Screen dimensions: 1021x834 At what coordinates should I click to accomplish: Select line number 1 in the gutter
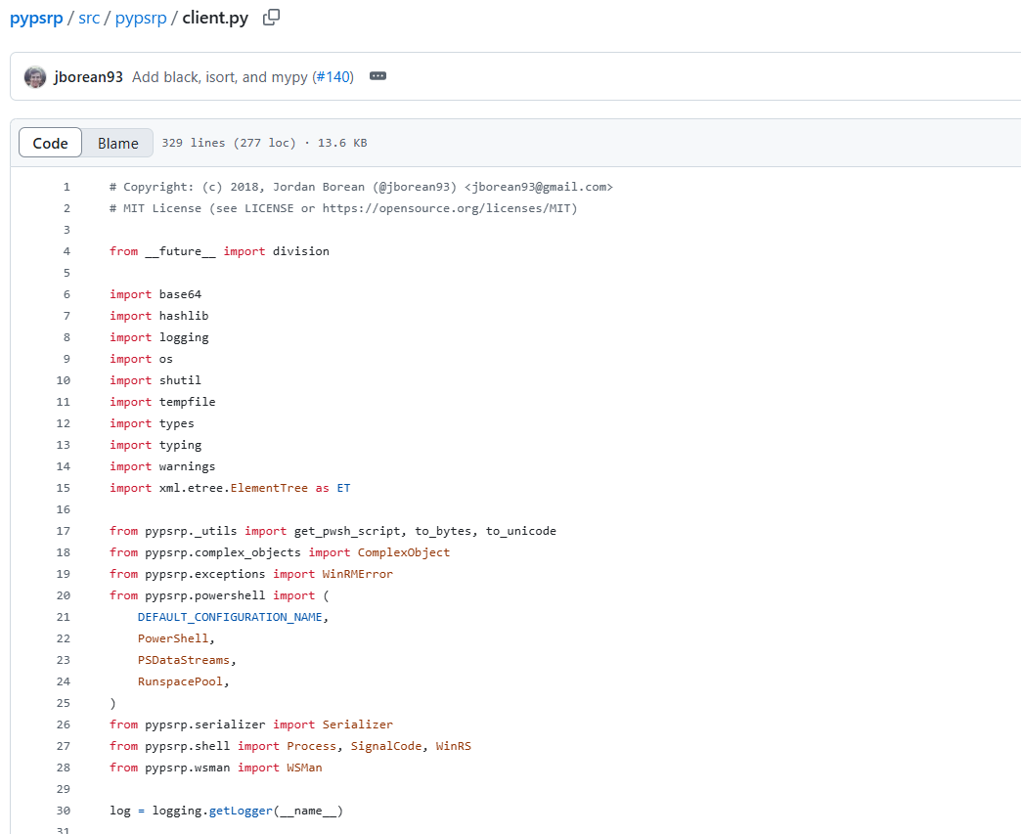tap(67, 187)
